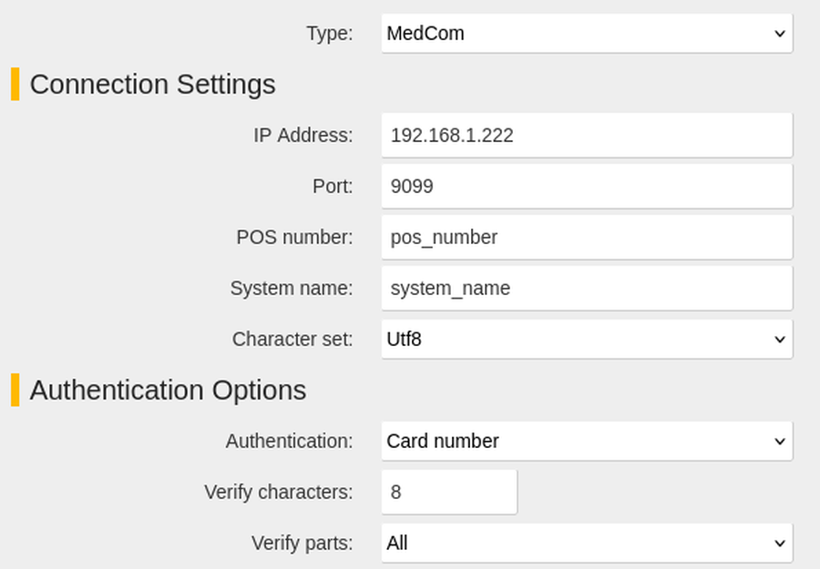Click the Connection Settings section header
The width and height of the screenshot is (820, 569).
pos(153,85)
